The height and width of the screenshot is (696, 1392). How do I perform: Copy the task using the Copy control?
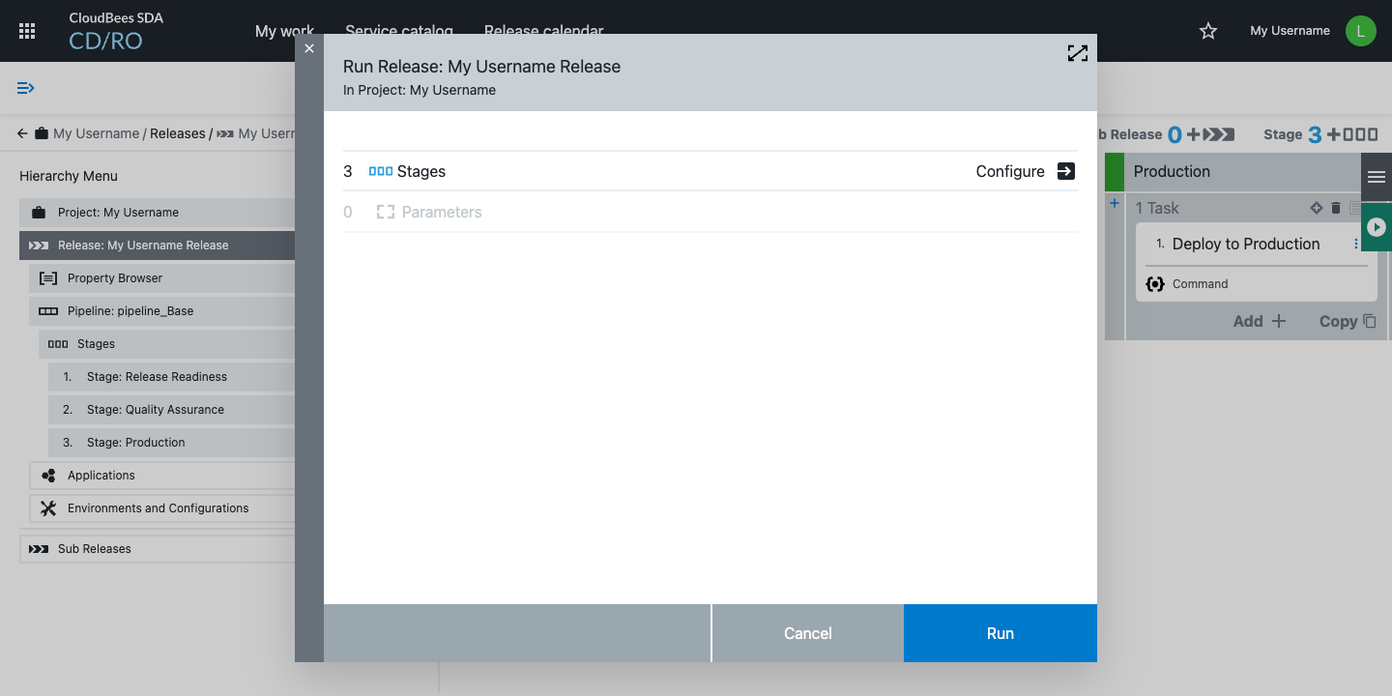[x=1346, y=321]
